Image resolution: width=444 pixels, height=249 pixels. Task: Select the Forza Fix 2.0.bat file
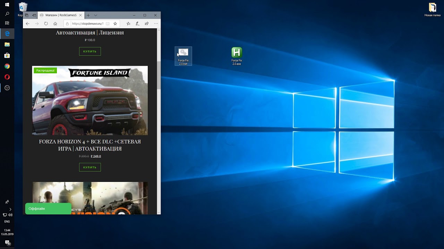coord(183,56)
